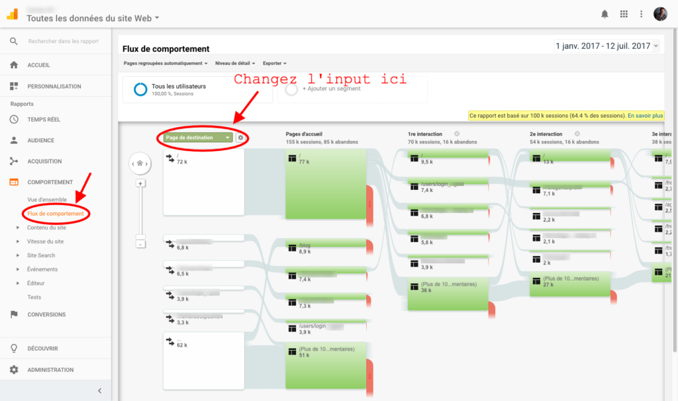The image size is (678, 401).
Task: Click the gear icon beside Page de destination
Action: click(240, 138)
